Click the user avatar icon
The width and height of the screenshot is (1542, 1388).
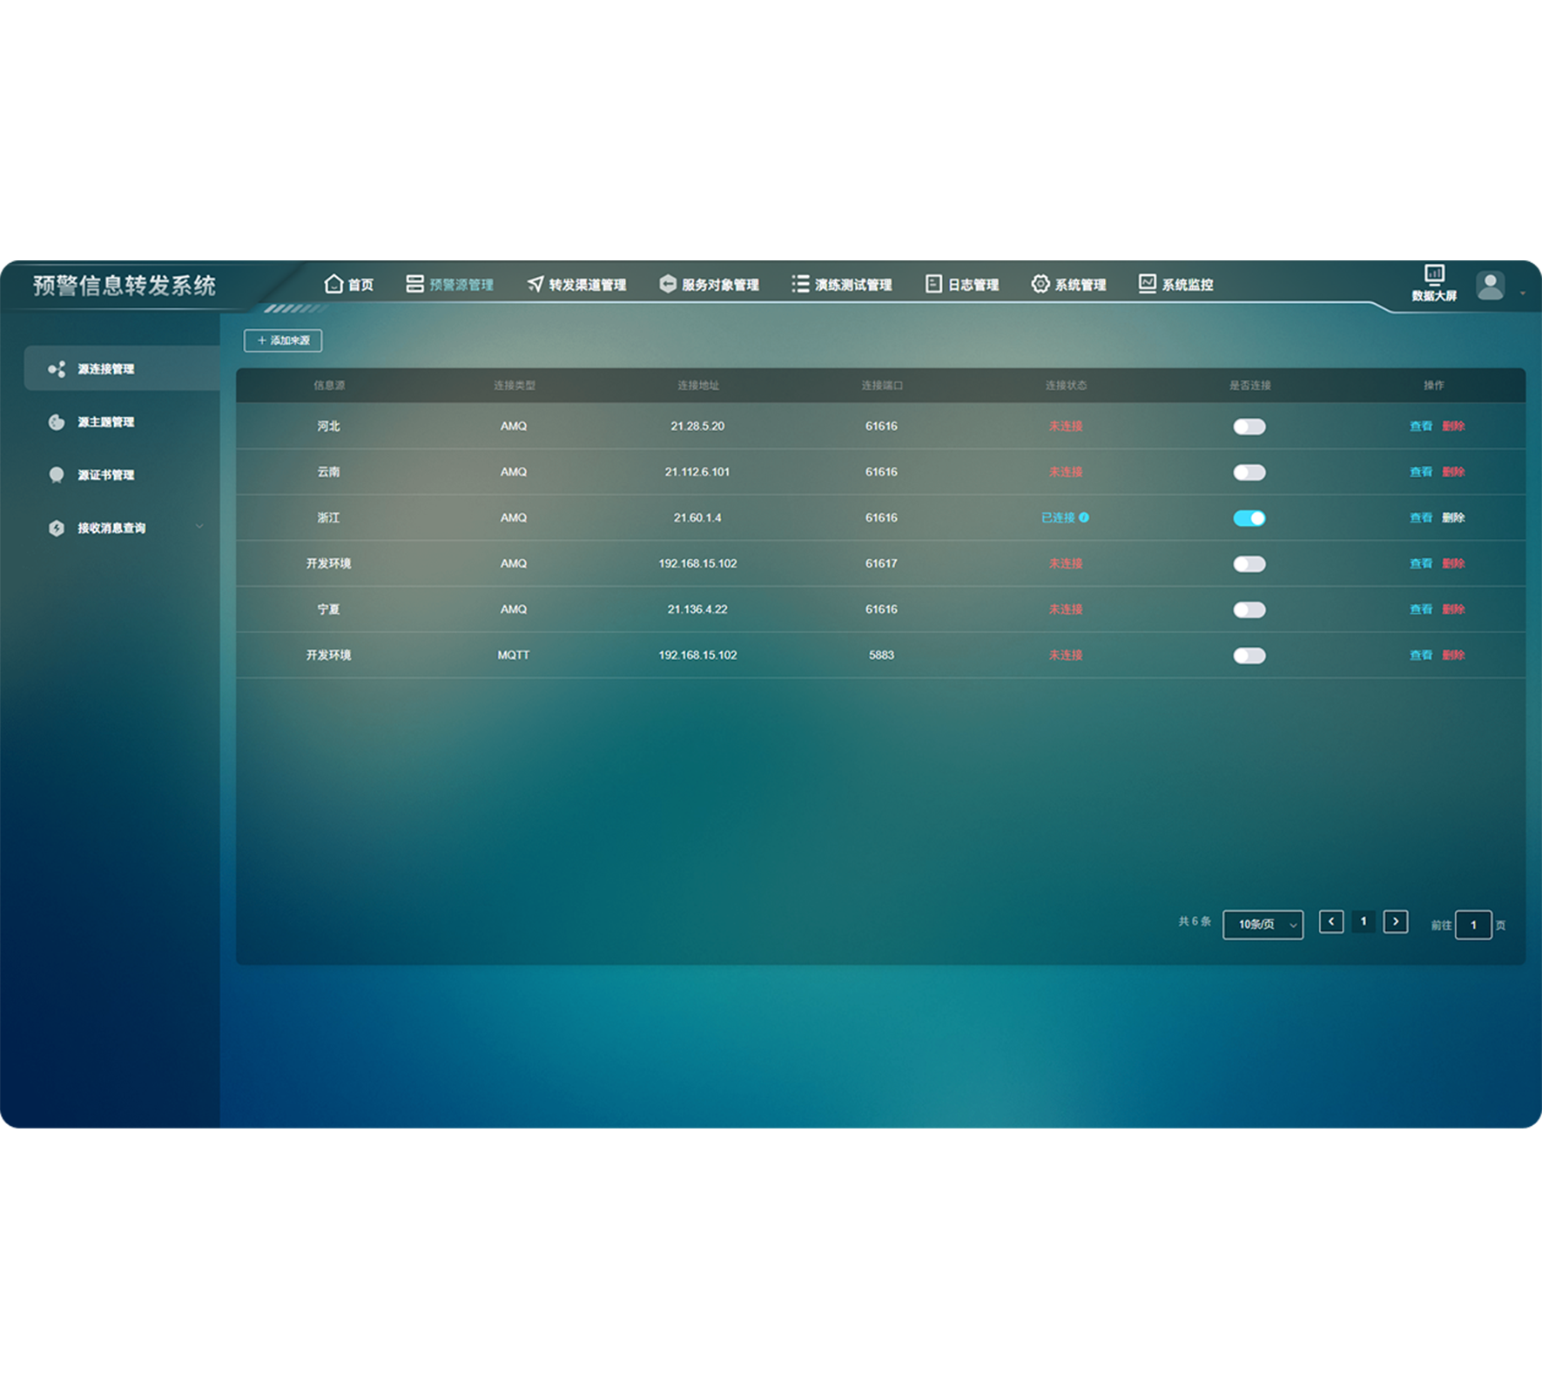[x=1490, y=286]
